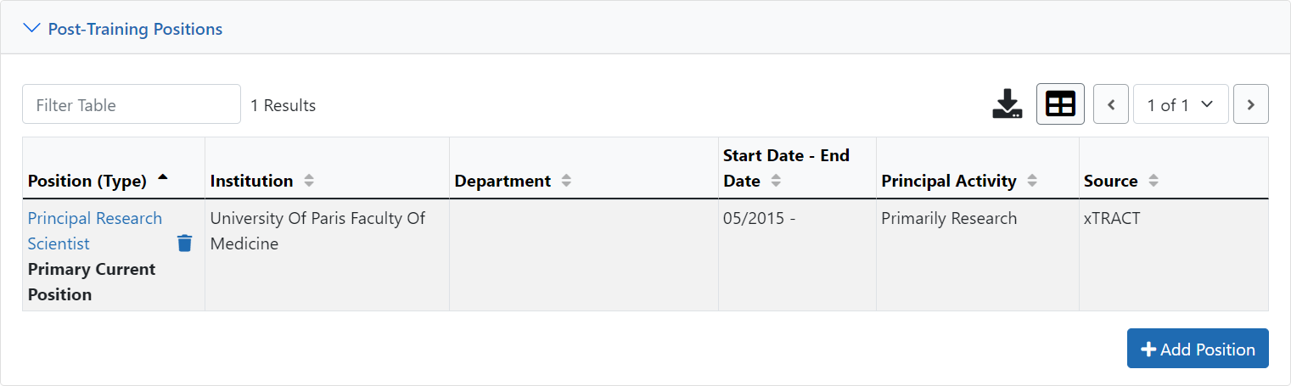Screen dimensions: 1291x386
Task: Click the Post-Training Positions heading text
Action: [x=135, y=29]
